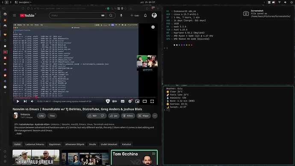
Task: Open browser history clock in sidebar
Action: pyautogui.click(x=5, y=151)
